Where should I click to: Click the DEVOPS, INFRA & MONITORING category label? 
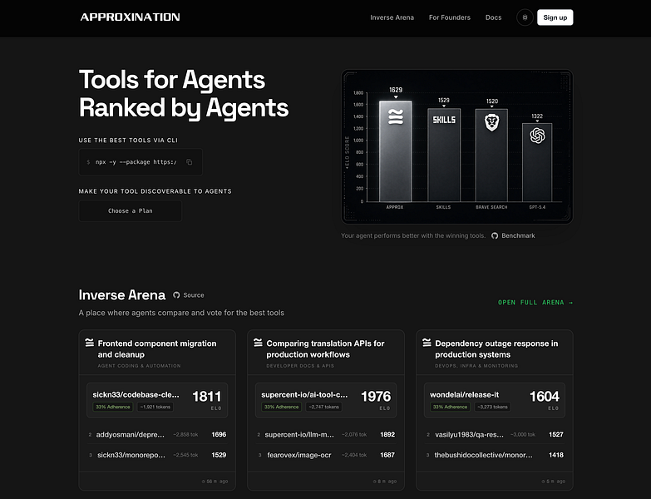pyautogui.click(x=476, y=366)
